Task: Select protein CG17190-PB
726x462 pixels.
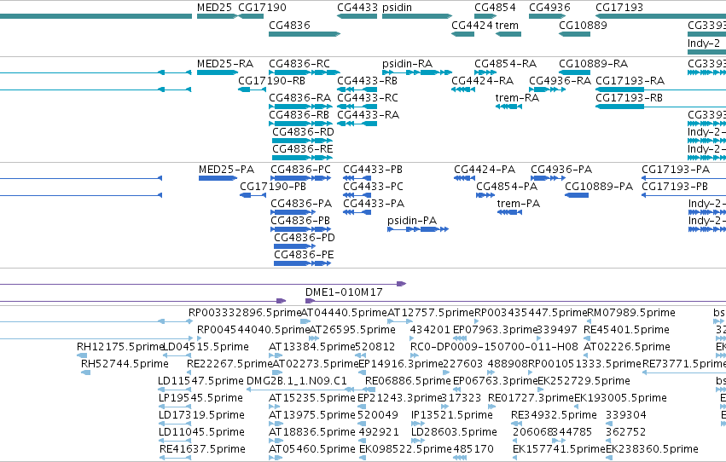Action: 273,187
